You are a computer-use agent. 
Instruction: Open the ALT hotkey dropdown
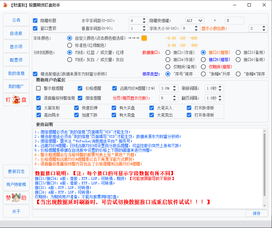tap(195, 20)
